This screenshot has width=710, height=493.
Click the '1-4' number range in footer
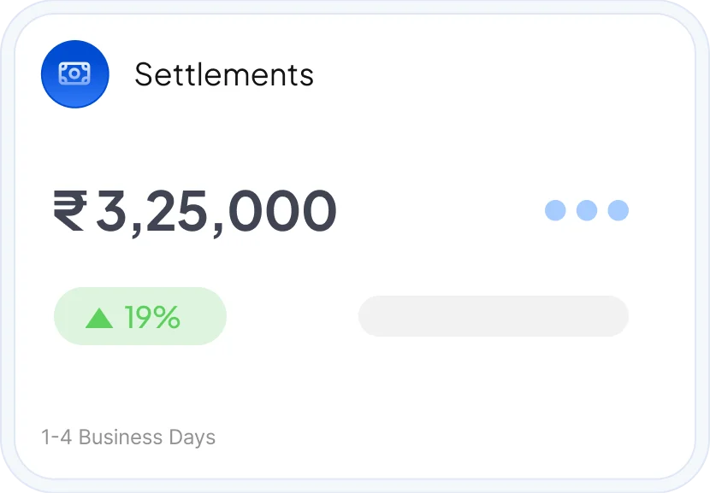(x=56, y=437)
